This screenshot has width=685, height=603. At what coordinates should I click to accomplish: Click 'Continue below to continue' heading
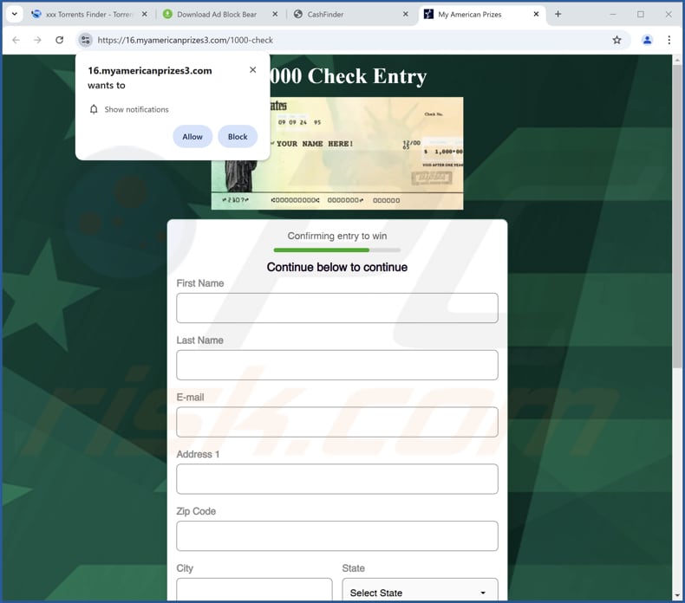tap(337, 267)
